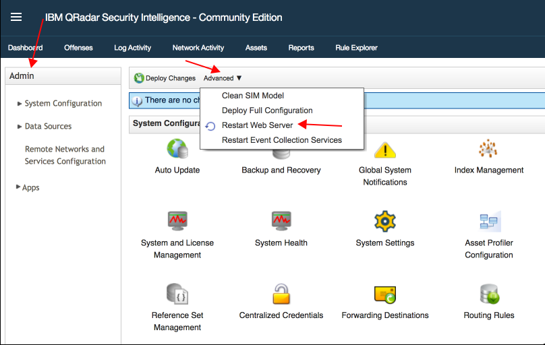Click the Forwarding Destinations label
Screen dimensions: 545x345
pyautogui.click(x=384, y=315)
